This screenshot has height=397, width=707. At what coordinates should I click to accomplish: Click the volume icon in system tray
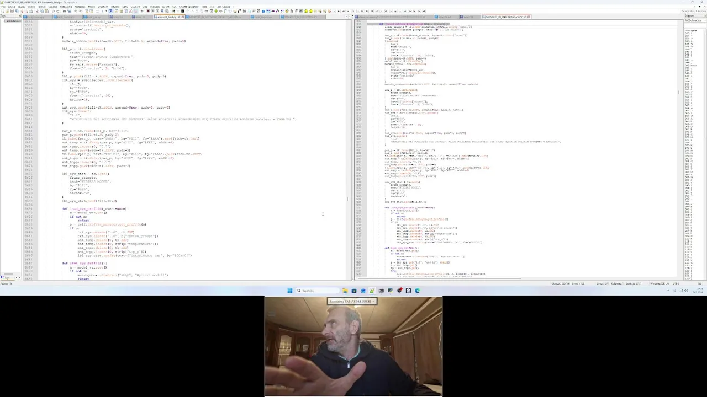(686, 291)
